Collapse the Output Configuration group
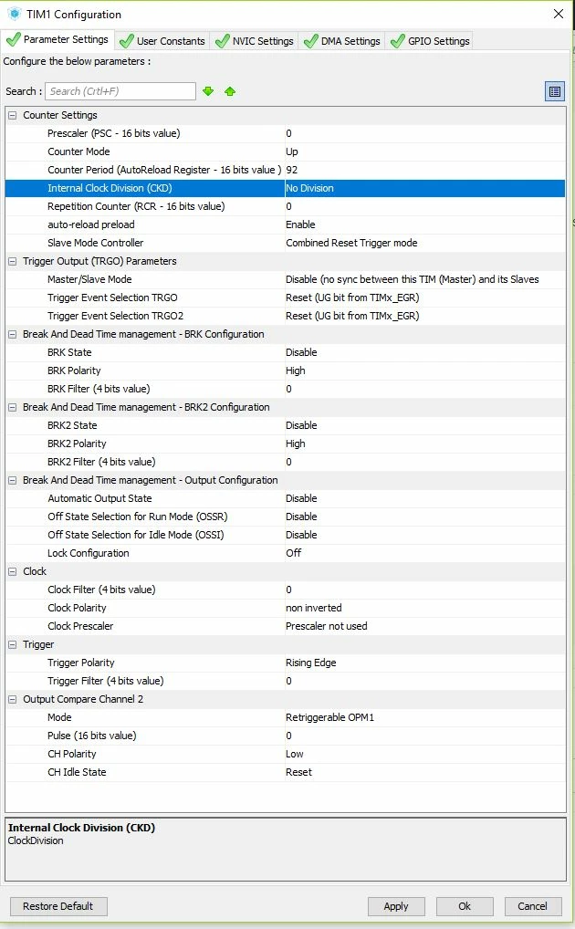Viewport: 575px width, 929px height. [x=13, y=481]
